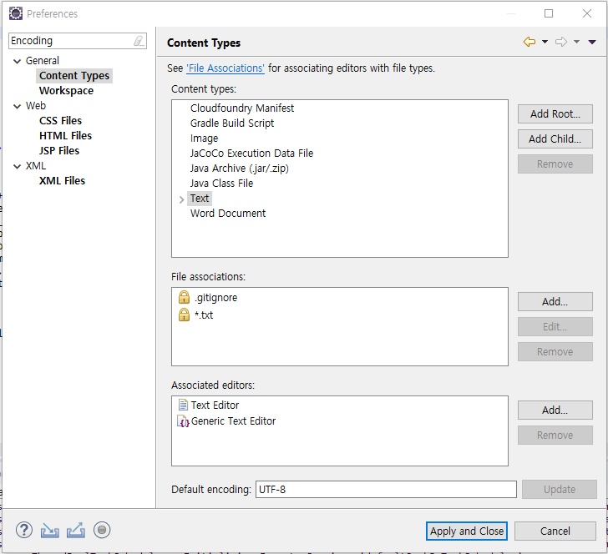Select Generic Text Editor entry

click(x=233, y=421)
